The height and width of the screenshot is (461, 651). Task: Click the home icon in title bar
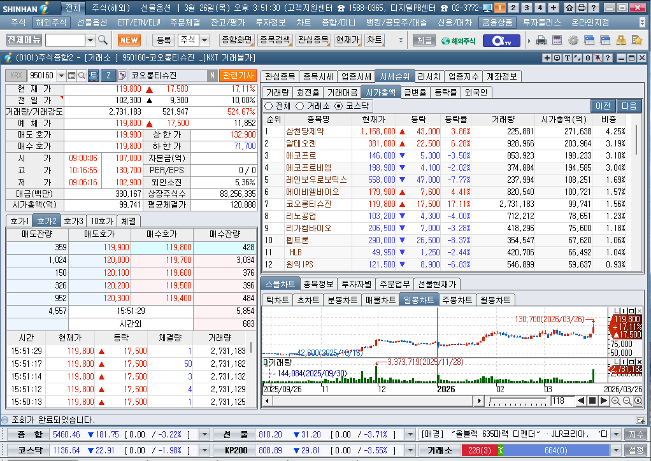click(x=569, y=8)
